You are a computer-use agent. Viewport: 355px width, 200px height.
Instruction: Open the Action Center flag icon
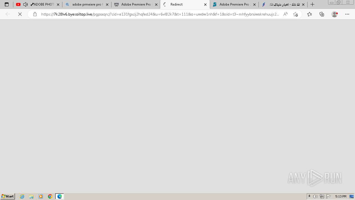pos(329,196)
